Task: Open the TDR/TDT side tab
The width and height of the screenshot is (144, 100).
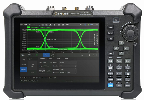Action: coord(23,65)
